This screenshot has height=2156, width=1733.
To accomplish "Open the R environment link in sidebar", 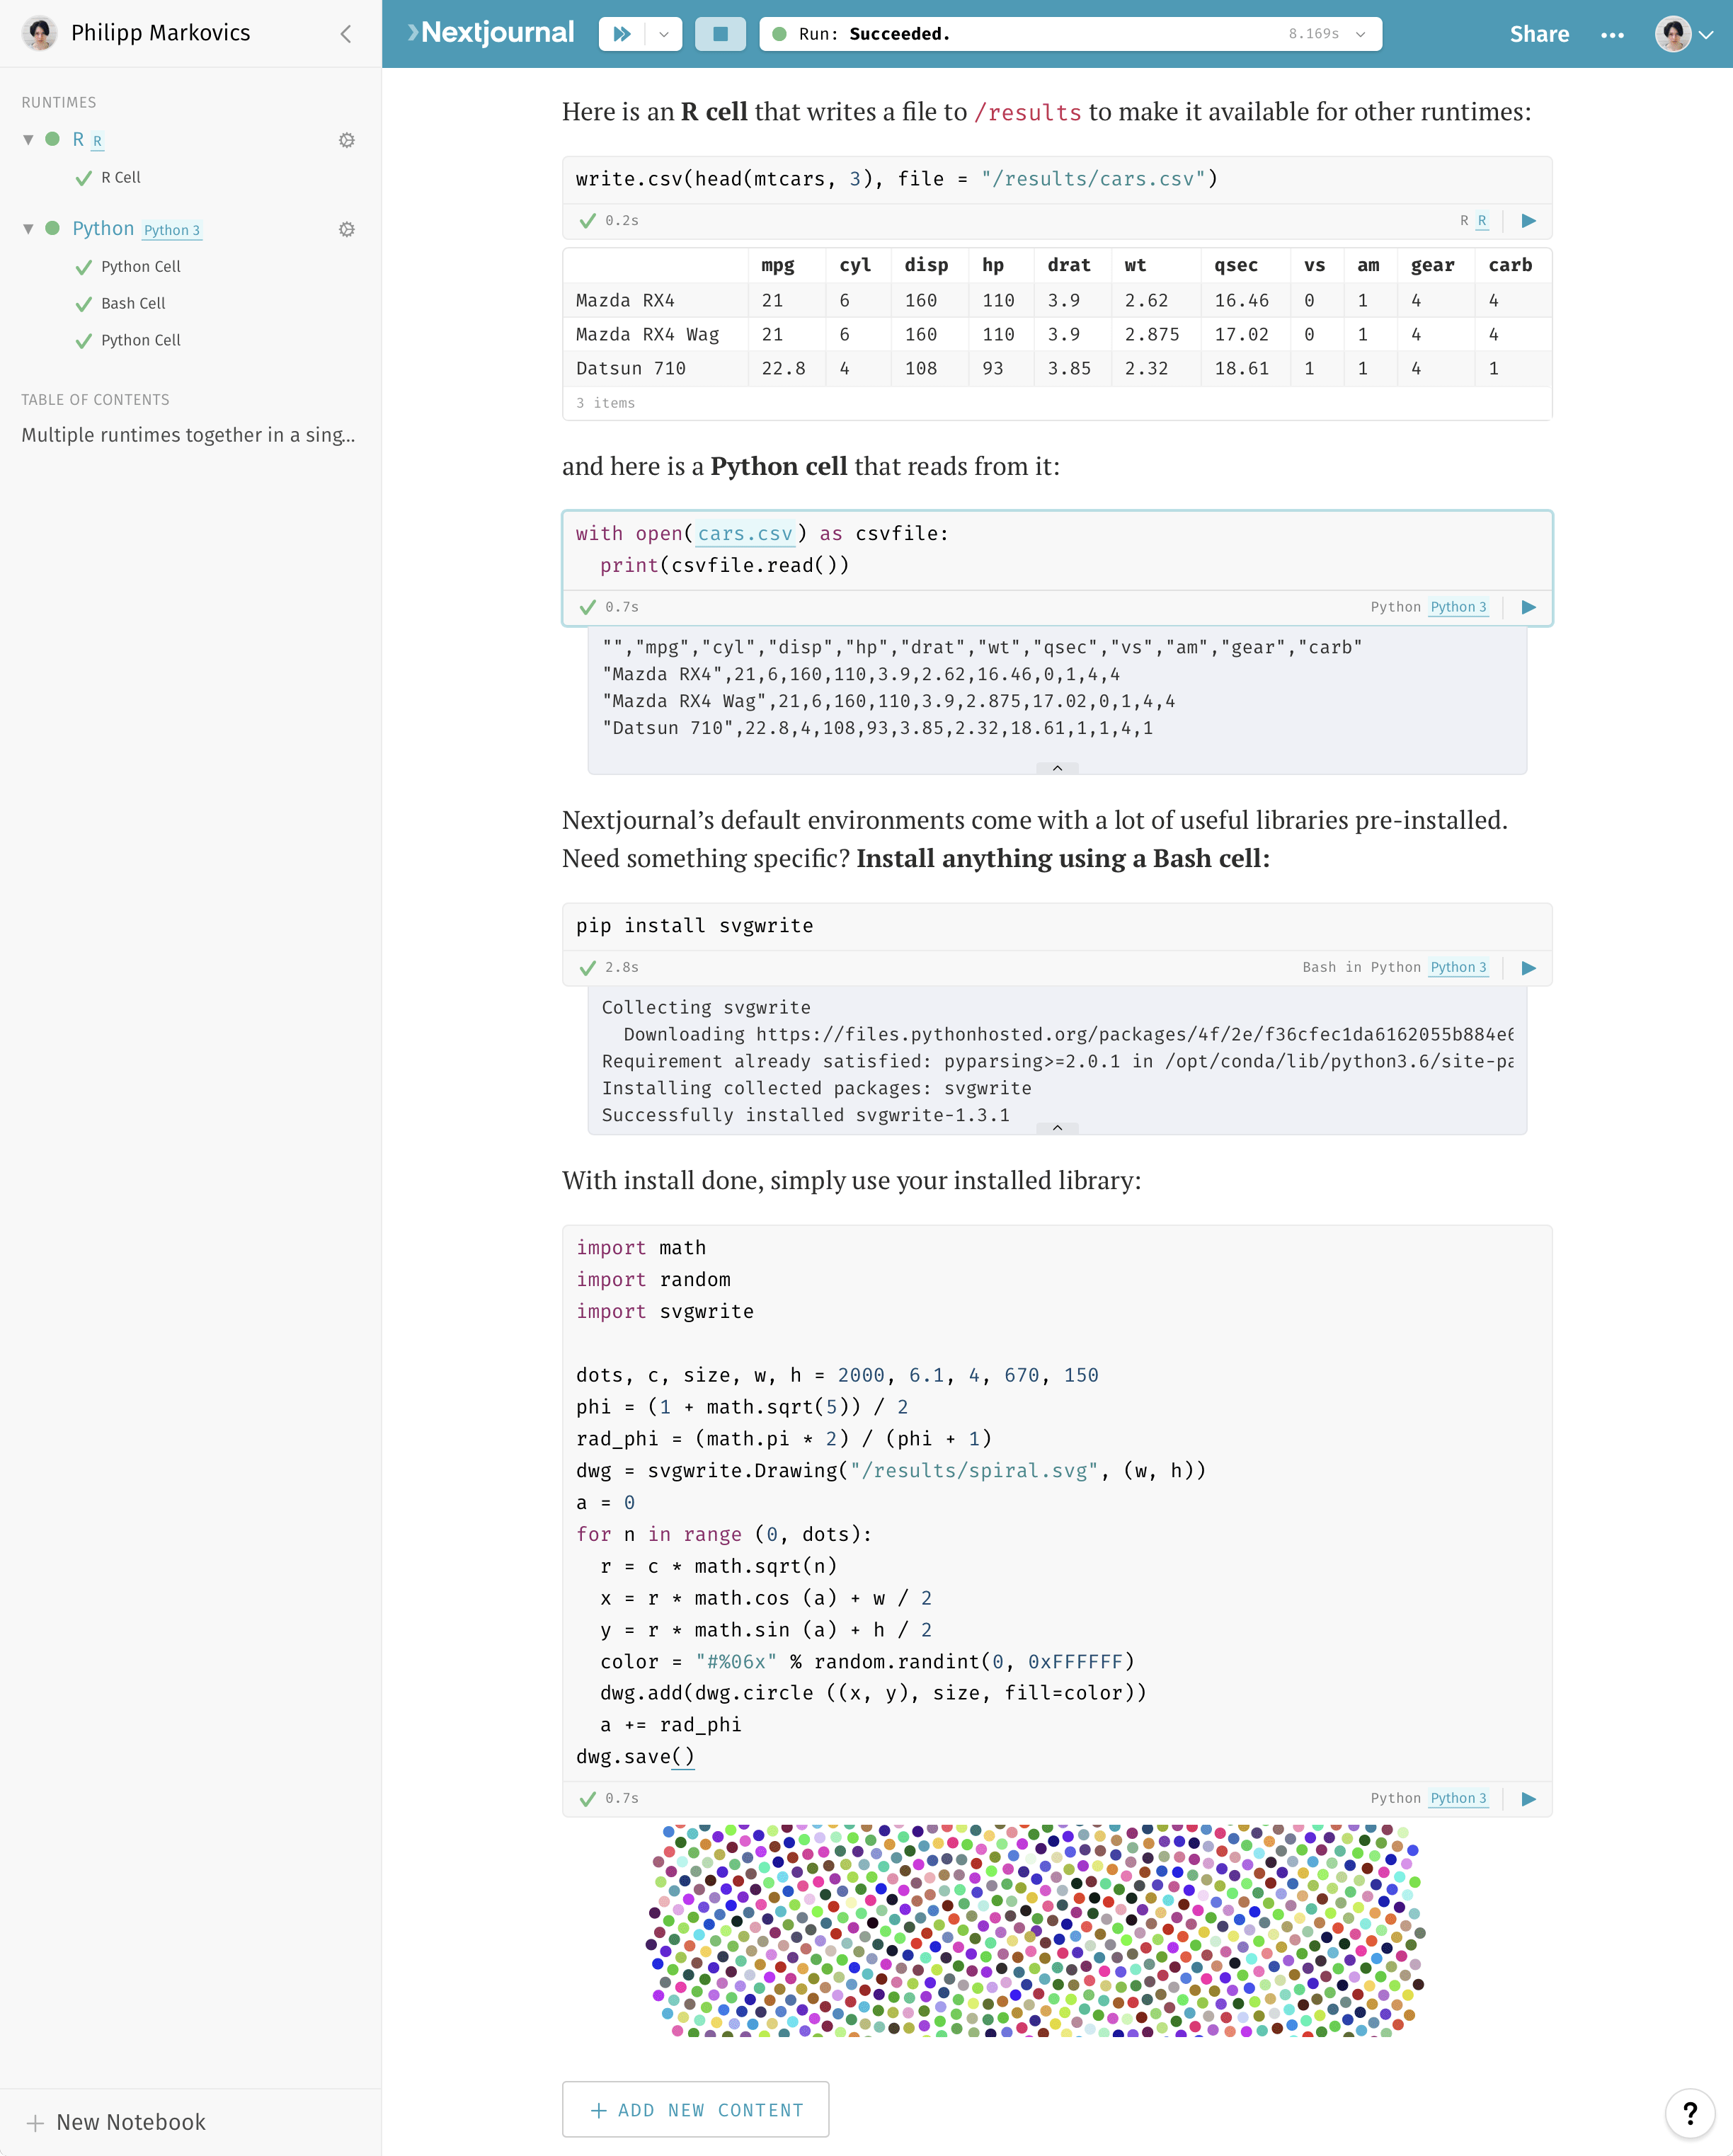I will click(x=97, y=141).
